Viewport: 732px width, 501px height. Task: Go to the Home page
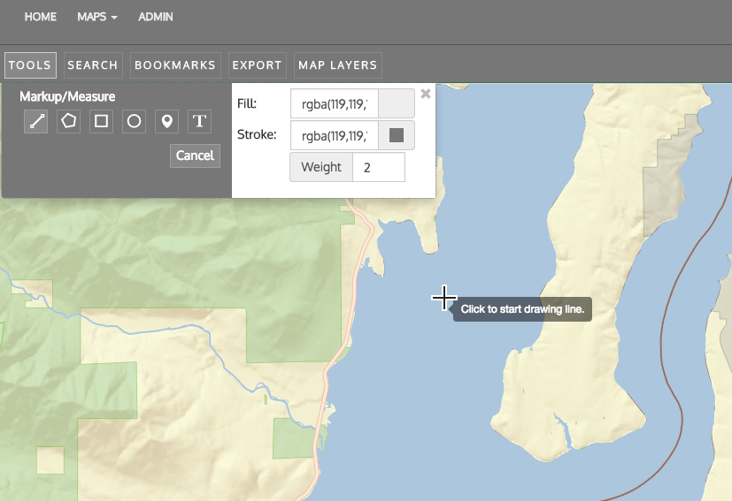[x=41, y=17]
